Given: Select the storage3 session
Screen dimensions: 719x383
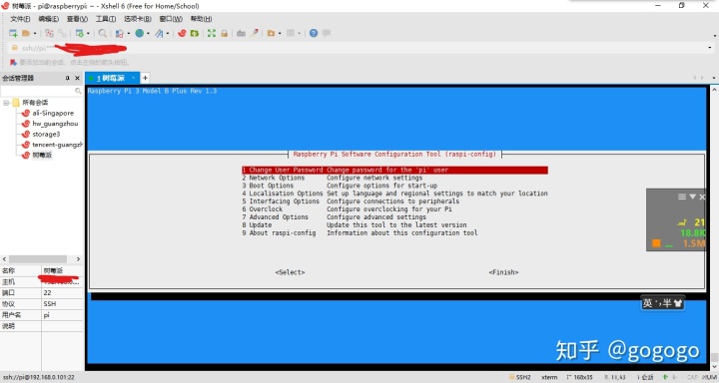Looking at the screenshot, I should click(x=46, y=134).
